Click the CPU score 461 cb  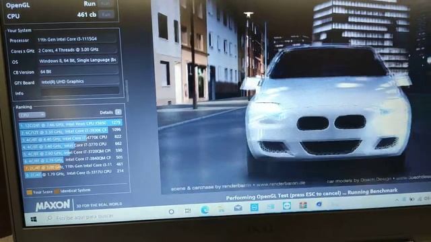click(x=87, y=15)
